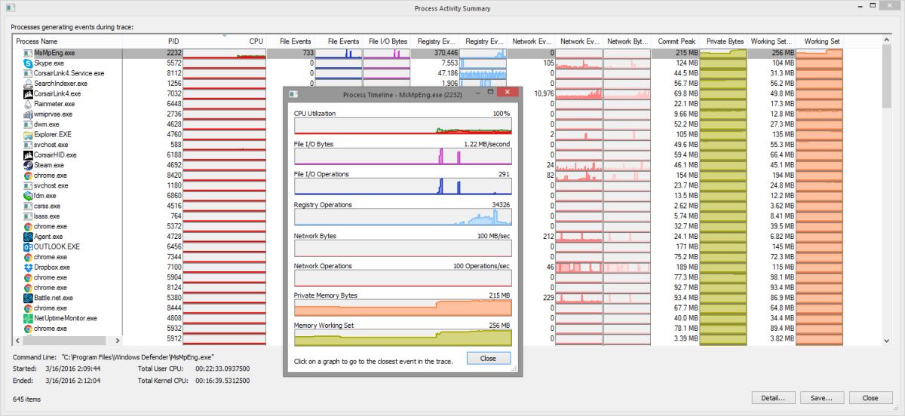Click the Registry Operations timeline graph

click(403, 217)
